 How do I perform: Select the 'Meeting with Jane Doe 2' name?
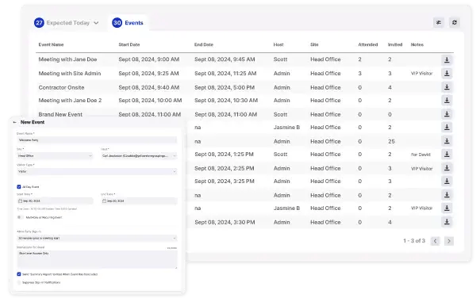(70, 101)
